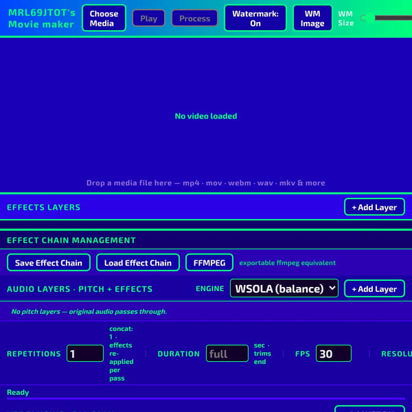The image size is (412, 412).
Task: Click the EFFECTS LAYERS heading
Action: pyautogui.click(x=44, y=207)
